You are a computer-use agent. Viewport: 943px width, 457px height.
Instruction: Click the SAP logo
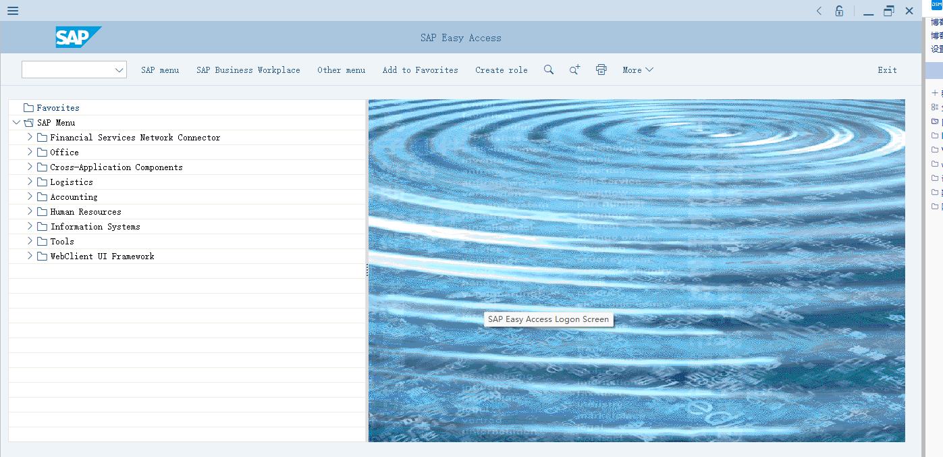[78, 37]
